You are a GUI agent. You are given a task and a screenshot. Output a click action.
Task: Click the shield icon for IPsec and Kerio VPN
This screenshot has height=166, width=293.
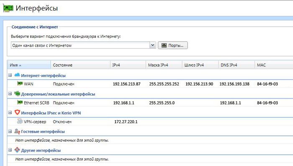[17, 112]
